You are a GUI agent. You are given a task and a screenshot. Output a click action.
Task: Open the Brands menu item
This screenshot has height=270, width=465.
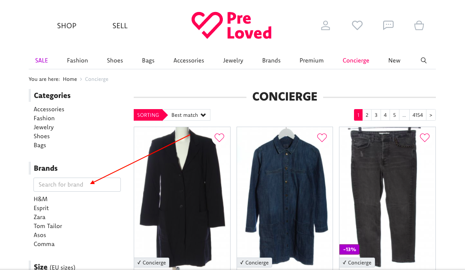click(271, 60)
